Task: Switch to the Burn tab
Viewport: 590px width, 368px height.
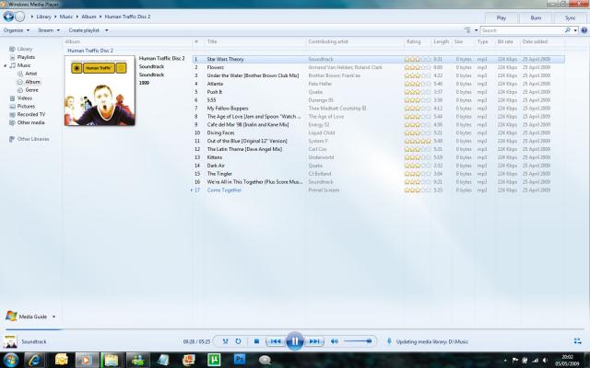Action: coord(536,17)
